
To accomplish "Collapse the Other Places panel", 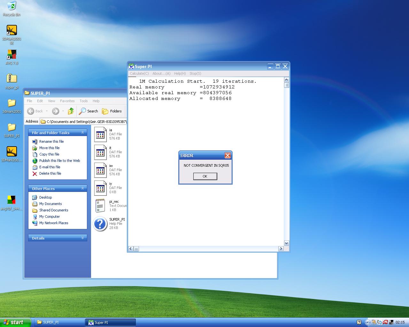I will (82, 188).
